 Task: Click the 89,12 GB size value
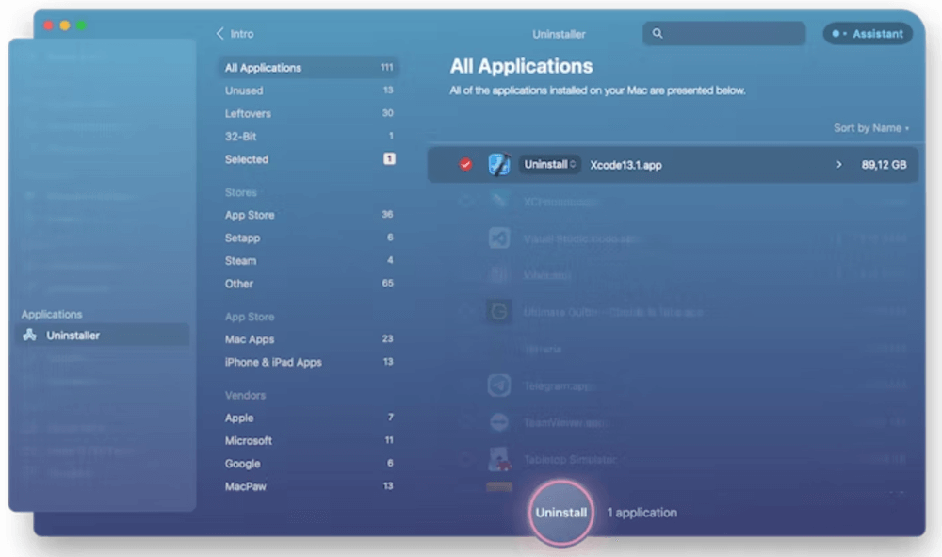click(x=884, y=165)
